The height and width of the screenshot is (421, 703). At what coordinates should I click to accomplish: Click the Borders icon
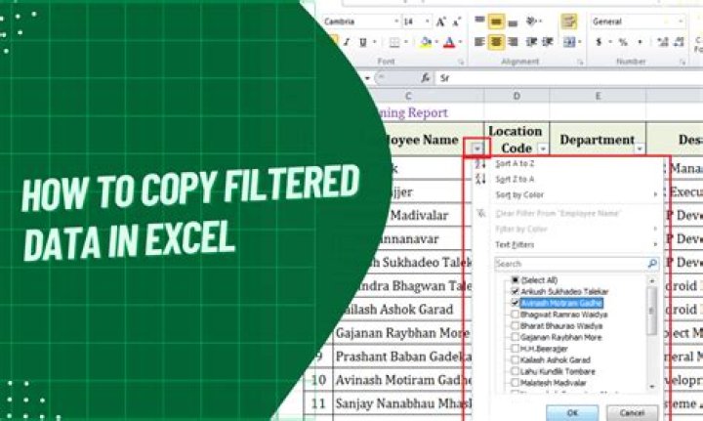pos(394,42)
